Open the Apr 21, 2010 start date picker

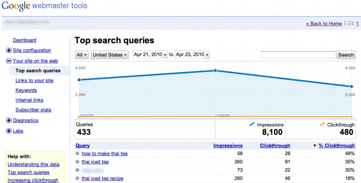point(150,54)
